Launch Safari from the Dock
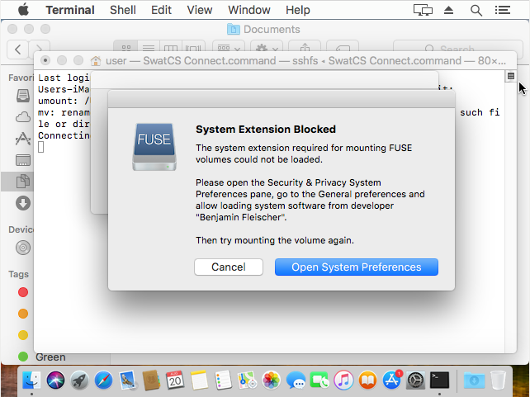The width and height of the screenshot is (530, 397). click(103, 380)
